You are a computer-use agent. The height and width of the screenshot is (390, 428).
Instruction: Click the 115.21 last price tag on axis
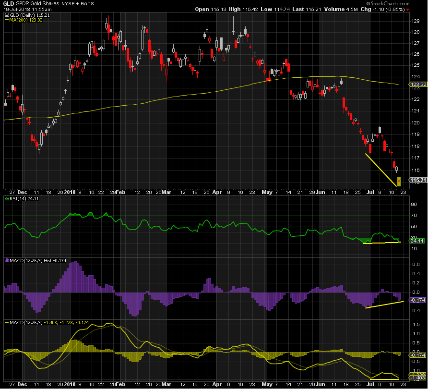(418, 180)
